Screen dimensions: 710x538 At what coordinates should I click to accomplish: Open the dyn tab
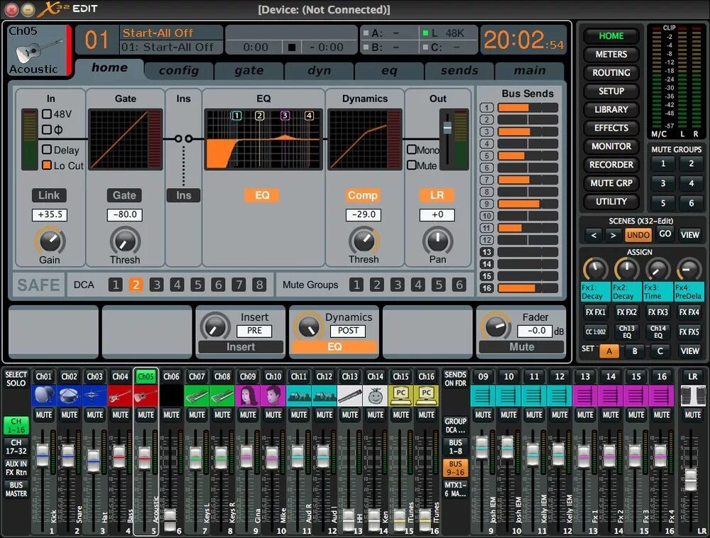coord(319,70)
